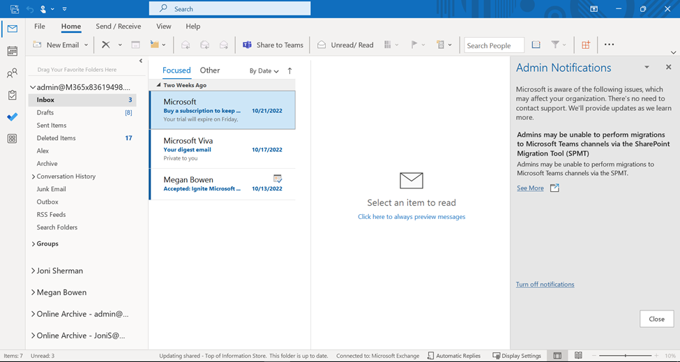Viewport: 680px width, 362px height.
Task: Open the Delete dropdown arrow
Action: (x=120, y=45)
